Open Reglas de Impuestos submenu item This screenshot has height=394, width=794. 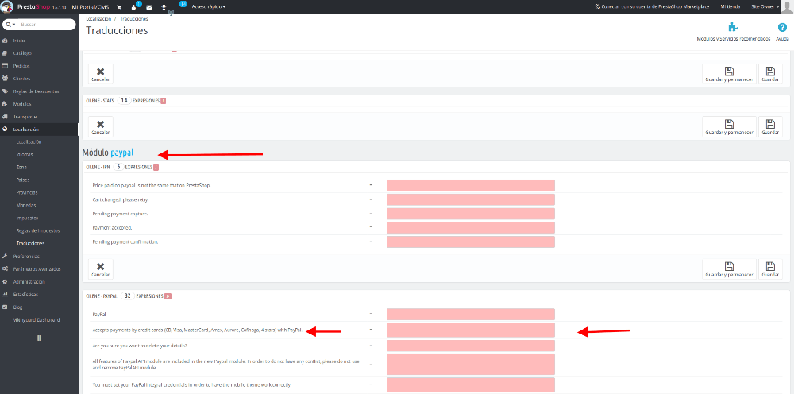[x=38, y=230]
